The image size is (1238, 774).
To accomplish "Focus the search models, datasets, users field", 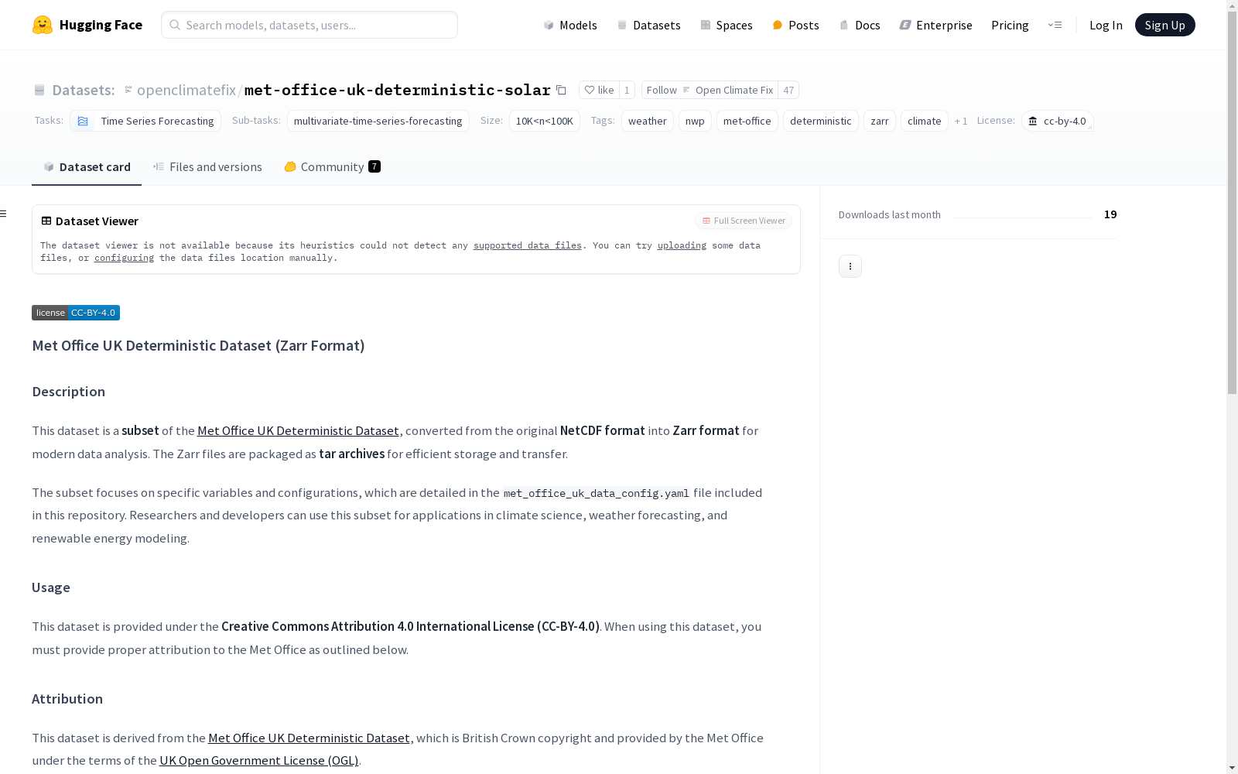I will (x=309, y=25).
